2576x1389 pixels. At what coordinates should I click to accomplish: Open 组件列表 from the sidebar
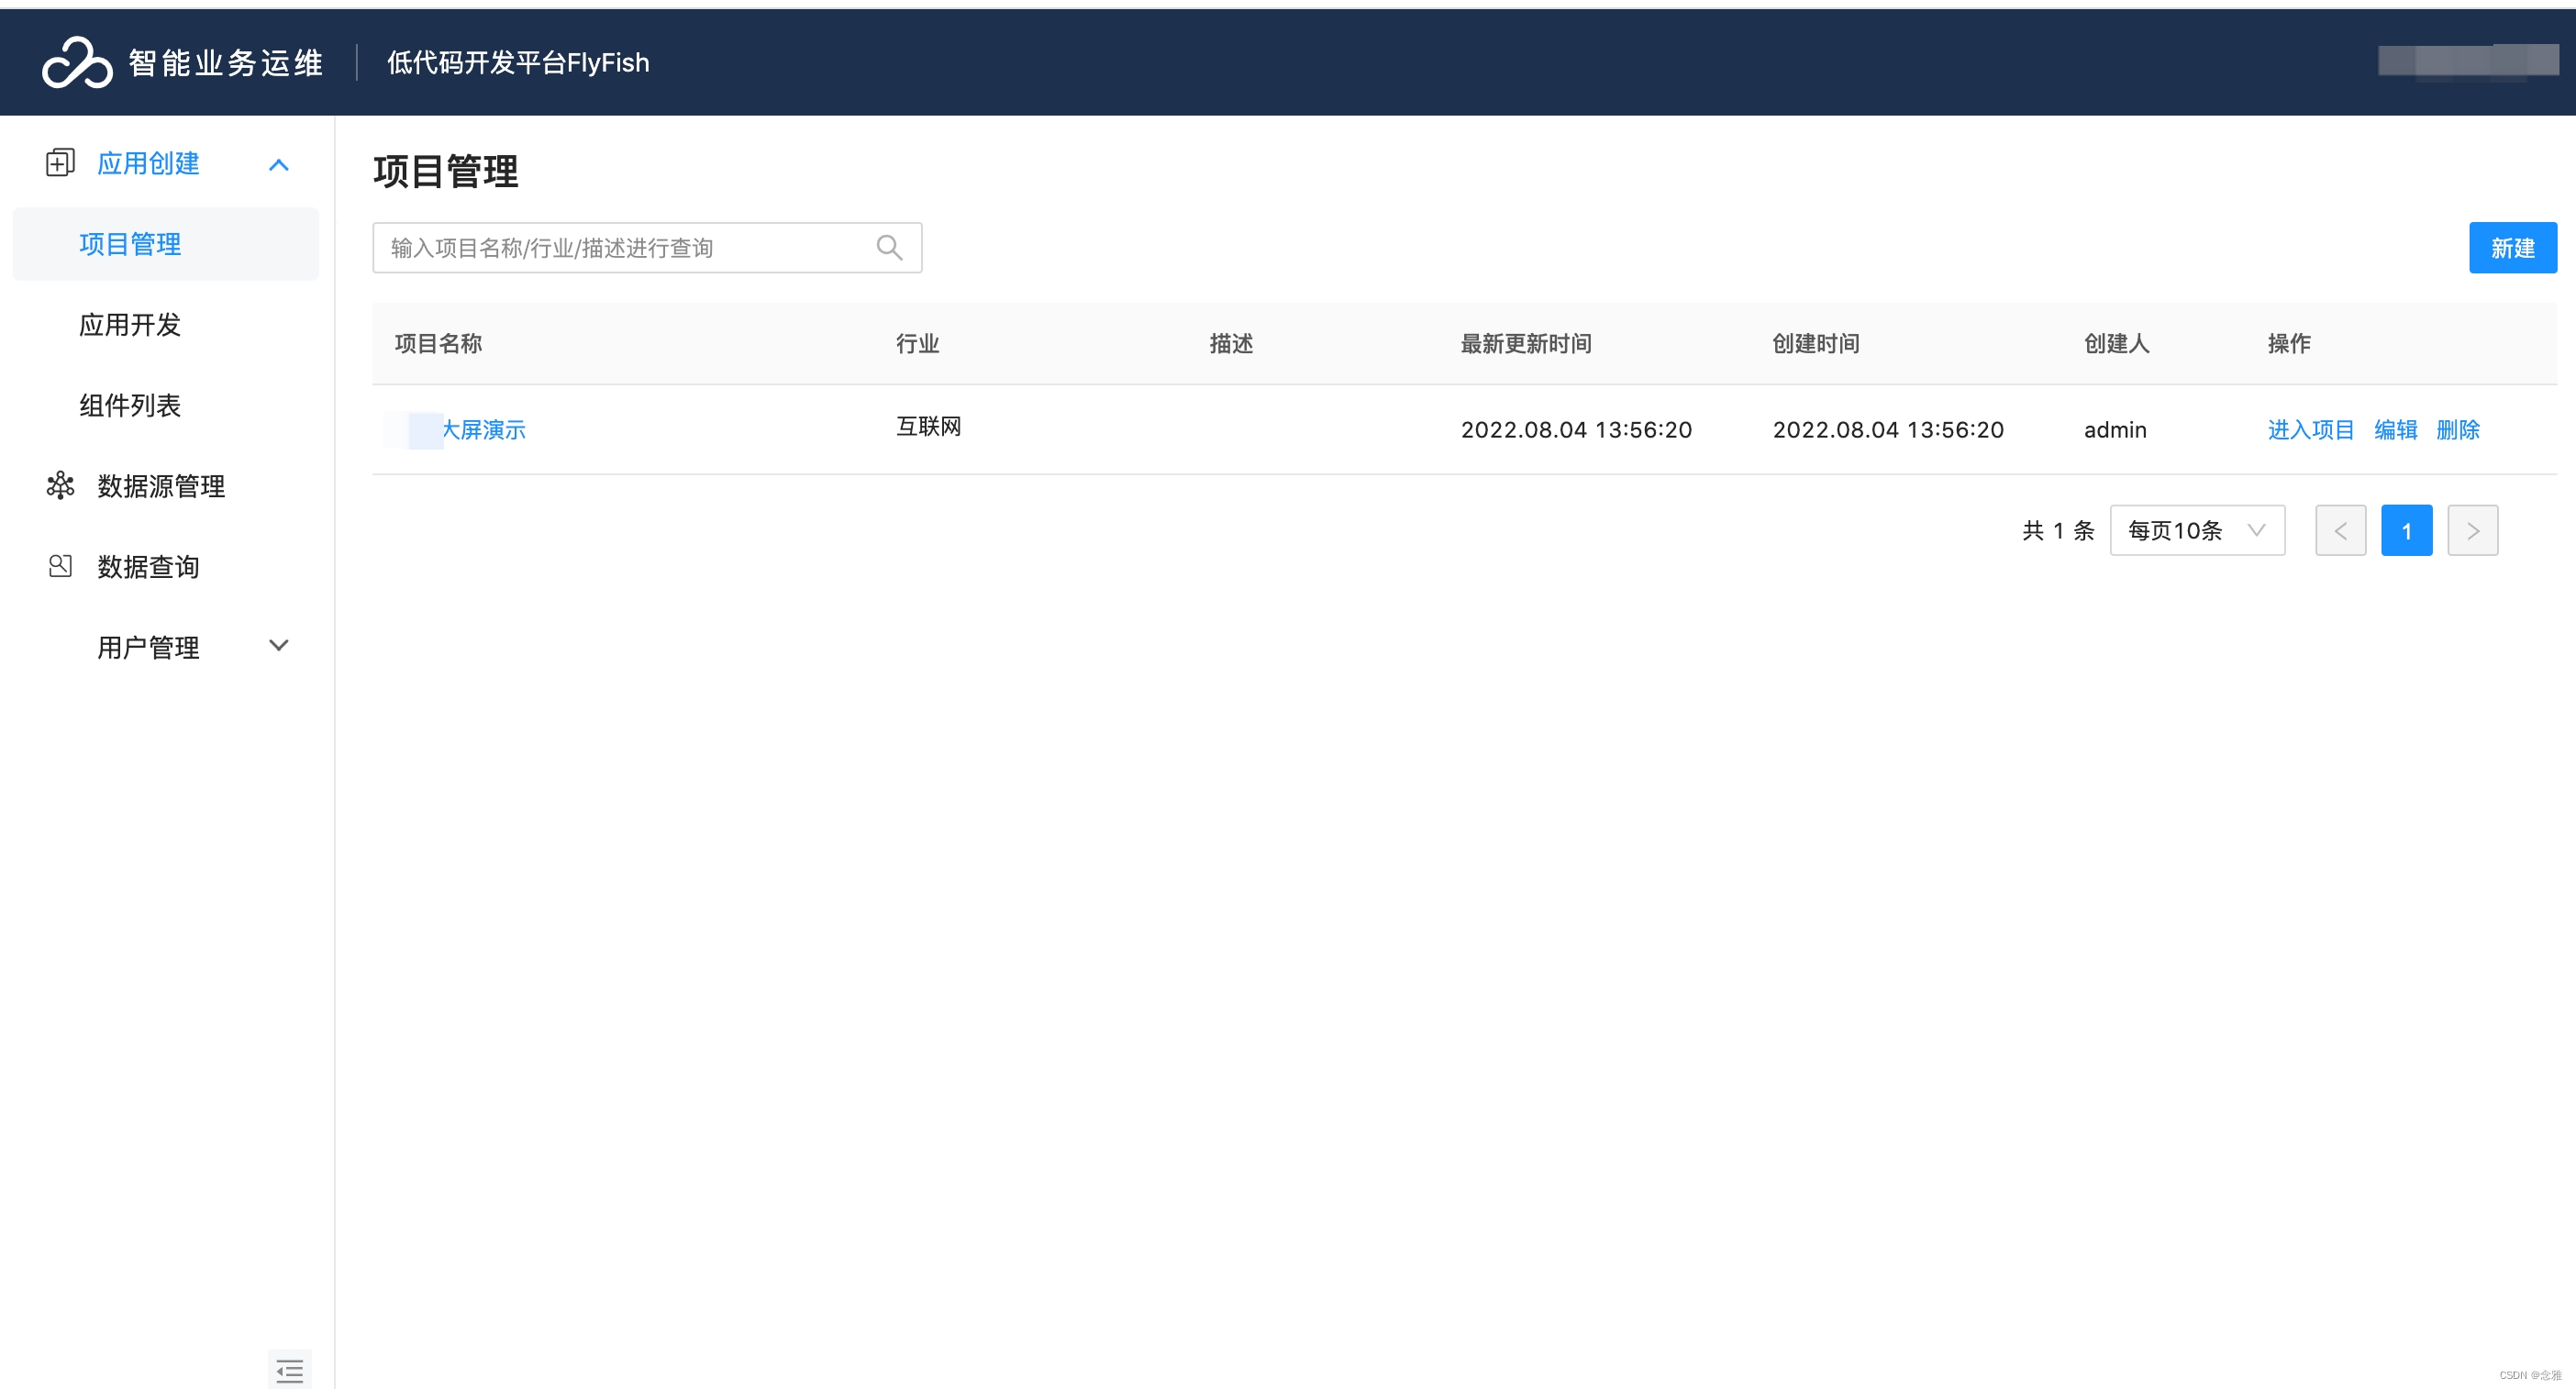click(x=129, y=405)
